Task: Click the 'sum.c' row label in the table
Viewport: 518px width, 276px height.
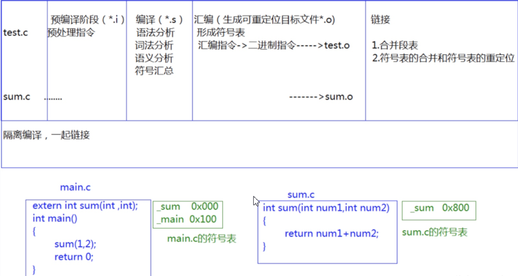Action: (17, 97)
